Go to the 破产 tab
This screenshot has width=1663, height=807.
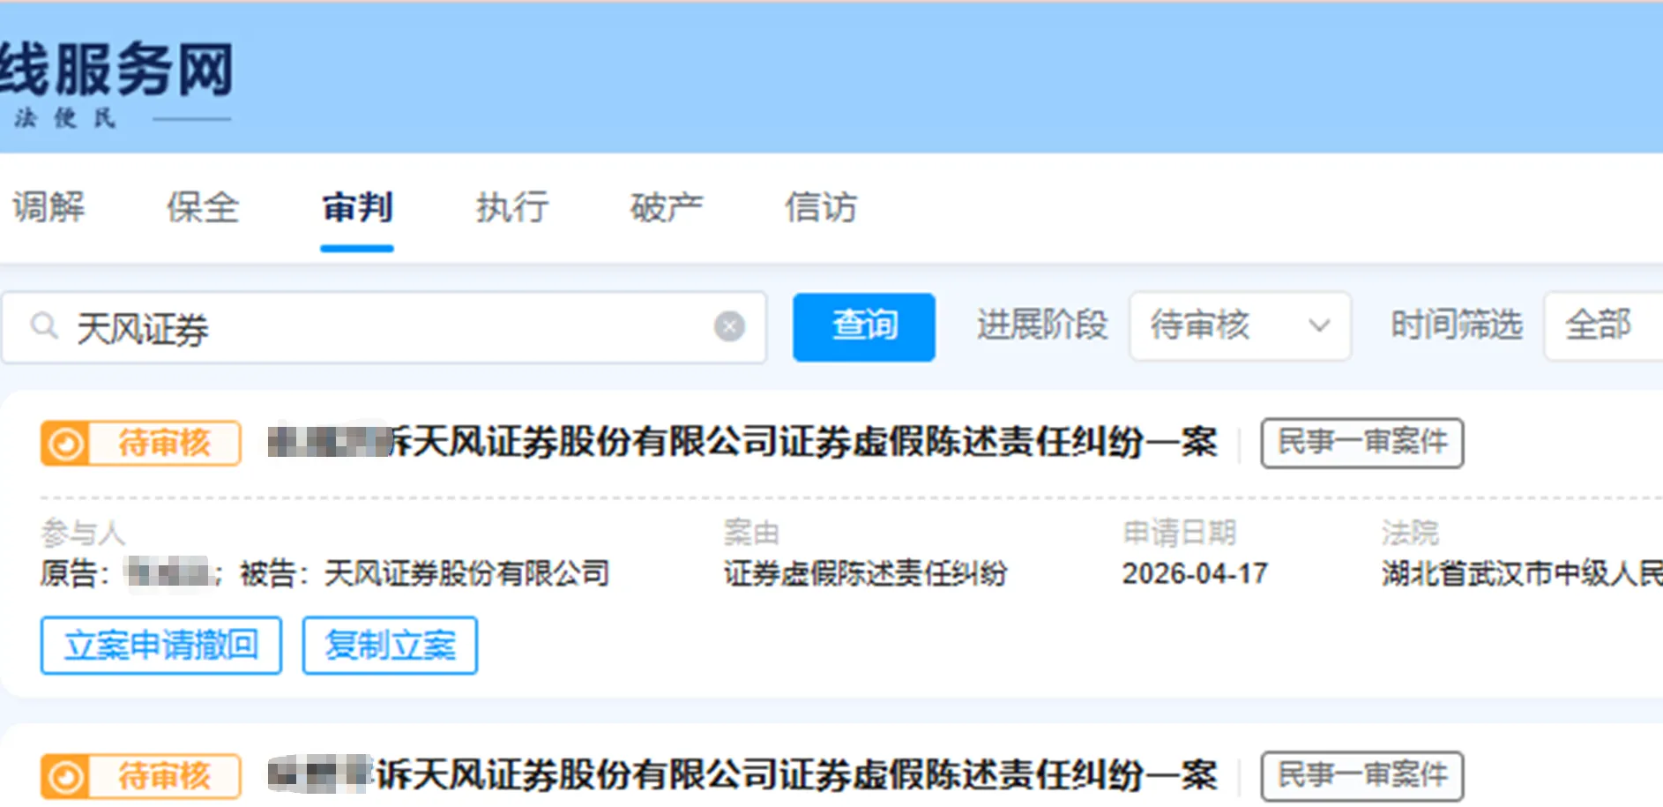point(667,208)
